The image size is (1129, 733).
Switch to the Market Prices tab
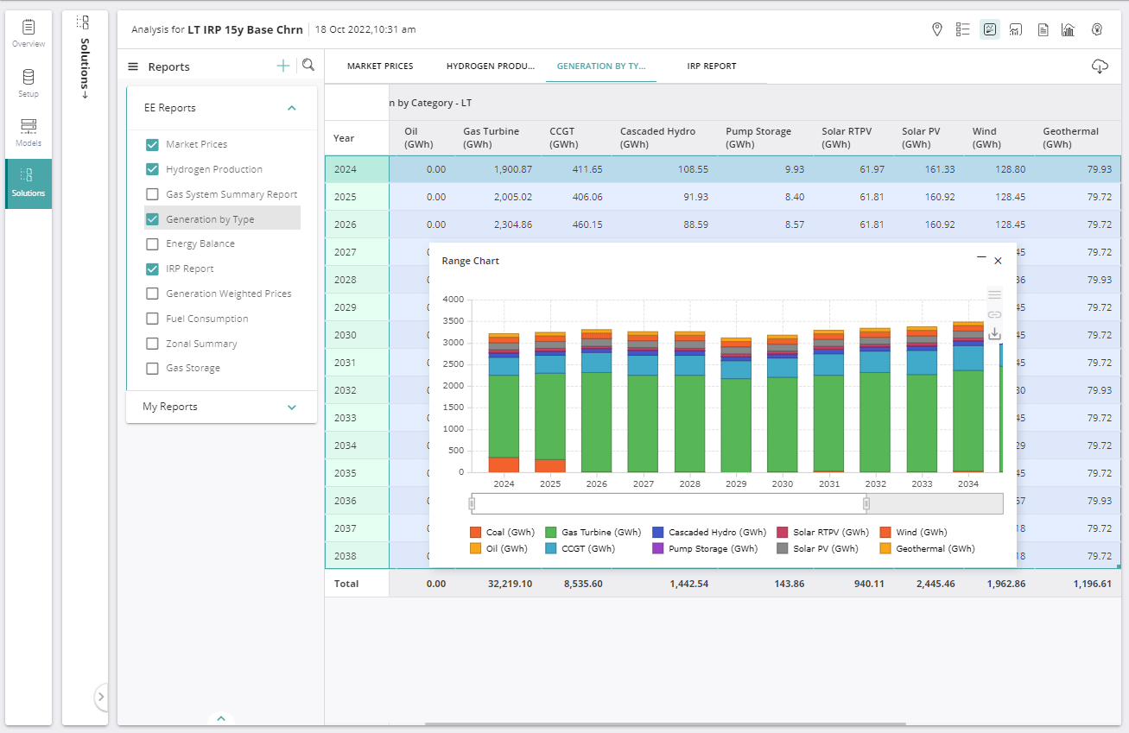click(x=380, y=66)
